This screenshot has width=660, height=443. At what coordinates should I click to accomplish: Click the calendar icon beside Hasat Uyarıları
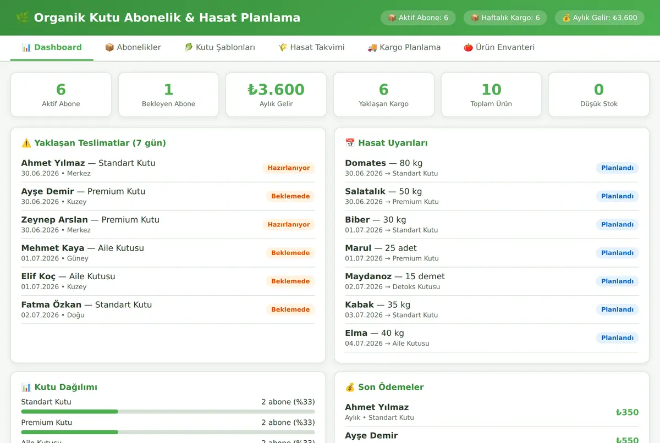[350, 143]
